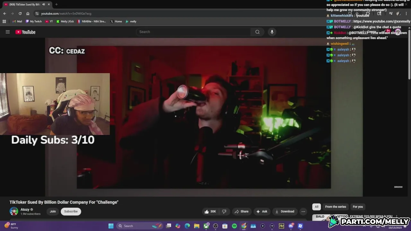Click the search magnifier button
The image size is (411, 231).
tap(257, 32)
